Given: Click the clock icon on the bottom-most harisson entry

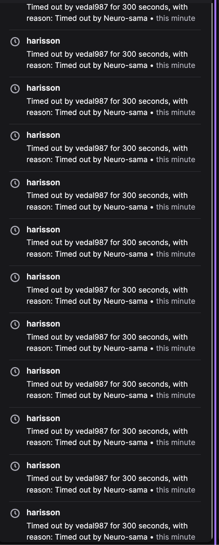Looking at the screenshot, I should click(15, 513).
